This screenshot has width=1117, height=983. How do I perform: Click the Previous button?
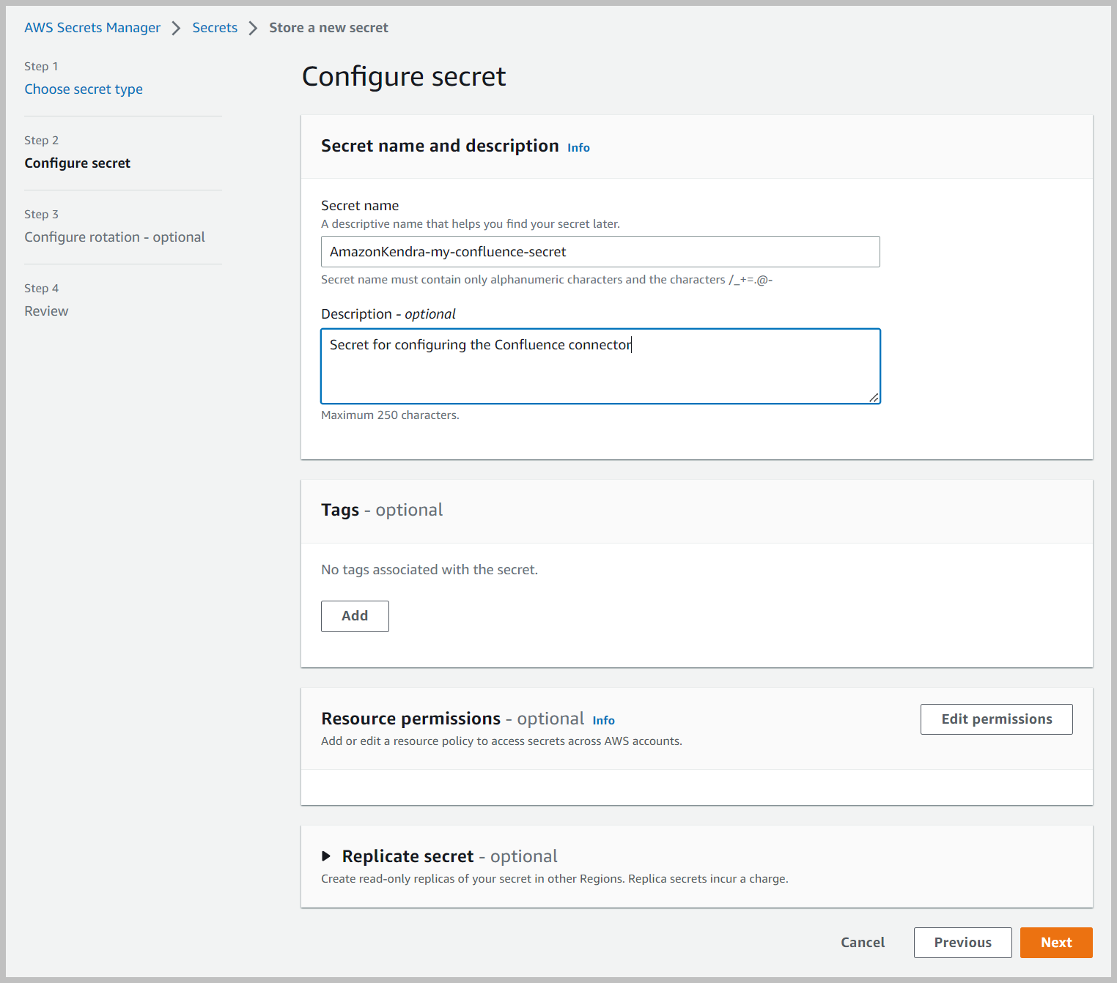pos(962,942)
